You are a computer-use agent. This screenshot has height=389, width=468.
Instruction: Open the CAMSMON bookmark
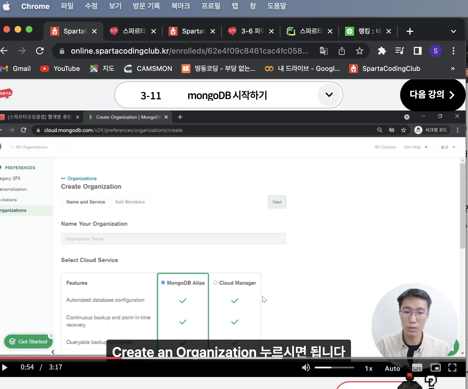[x=148, y=69]
